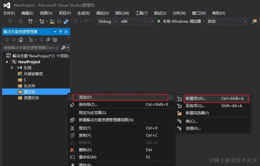This screenshot has width=260, height=166.
Task: Click the Class icon in the submenu
Action: coord(179,121)
